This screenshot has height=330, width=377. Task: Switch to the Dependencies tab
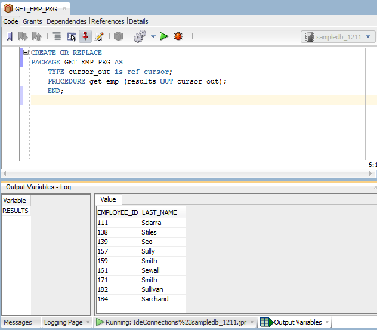coord(67,21)
